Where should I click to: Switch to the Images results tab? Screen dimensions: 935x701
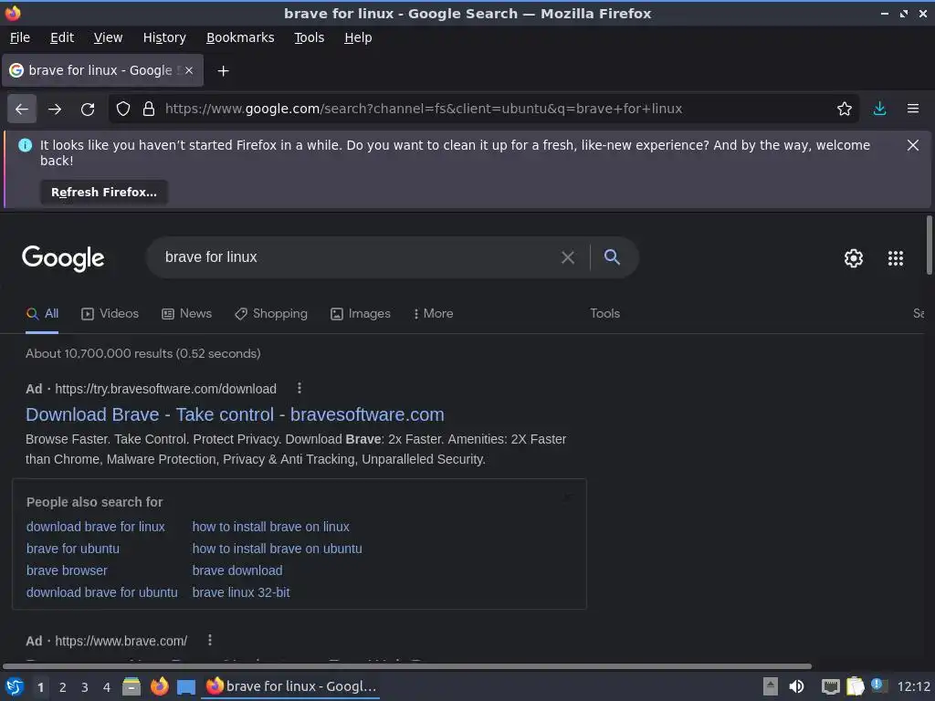click(360, 314)
